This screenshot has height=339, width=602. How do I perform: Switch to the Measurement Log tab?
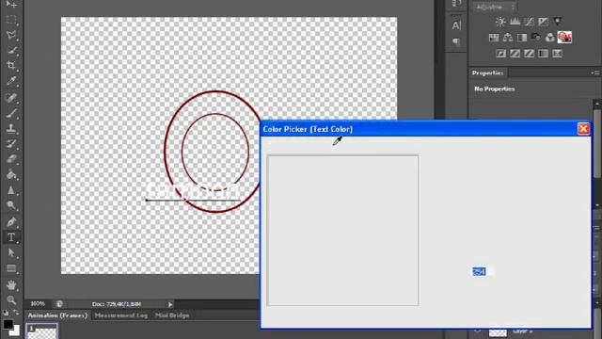[121, 315]
